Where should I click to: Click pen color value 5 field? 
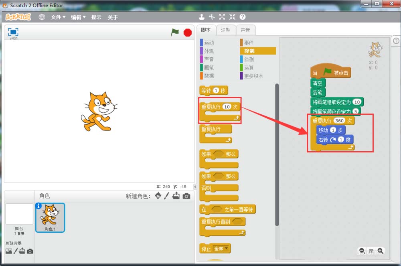coord(356,111)
